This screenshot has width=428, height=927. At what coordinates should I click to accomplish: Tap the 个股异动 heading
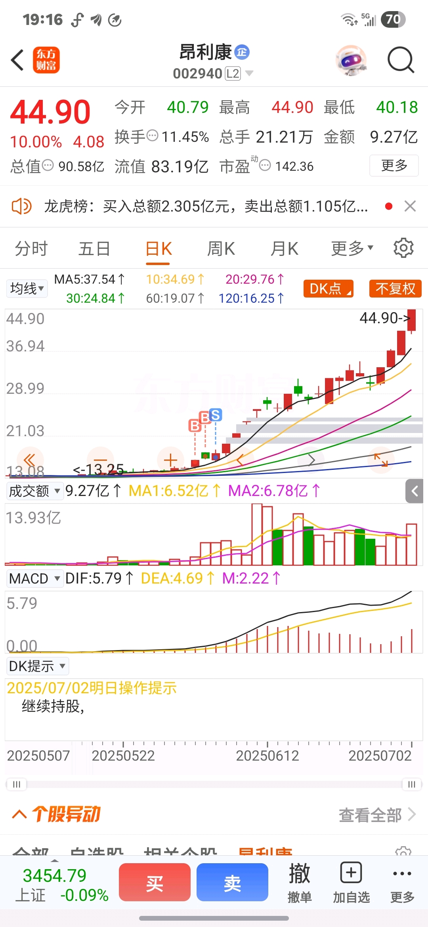[66, 814]
